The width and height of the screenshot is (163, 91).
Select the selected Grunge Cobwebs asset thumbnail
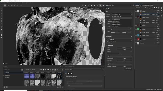point(59,76)
